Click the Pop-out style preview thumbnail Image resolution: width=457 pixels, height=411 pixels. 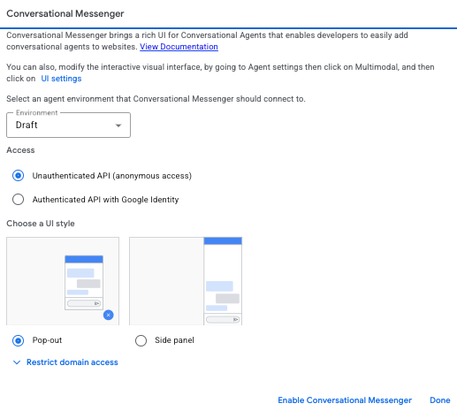tap(63, 281)
